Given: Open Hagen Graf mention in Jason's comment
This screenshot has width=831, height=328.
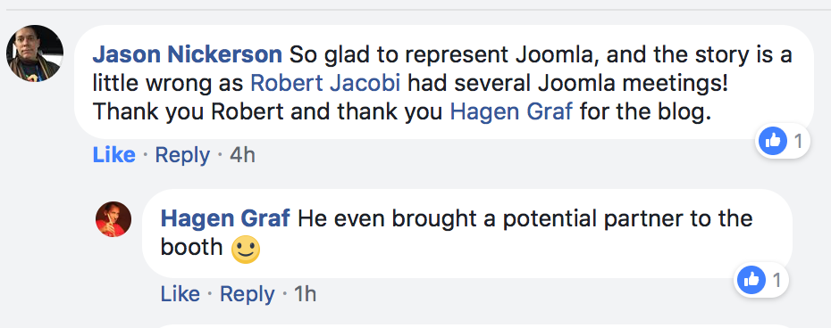Looking at the screenshot, I should [x=511, y=112].
